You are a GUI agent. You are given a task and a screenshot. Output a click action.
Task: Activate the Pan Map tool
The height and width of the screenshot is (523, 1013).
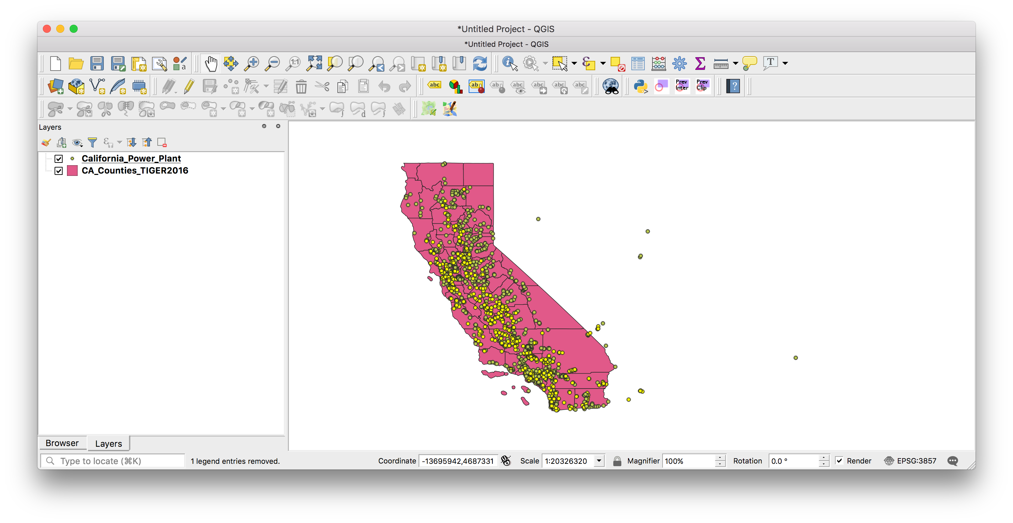[x=211, y=63]
